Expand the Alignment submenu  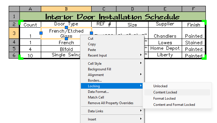[x=96, y=75]
